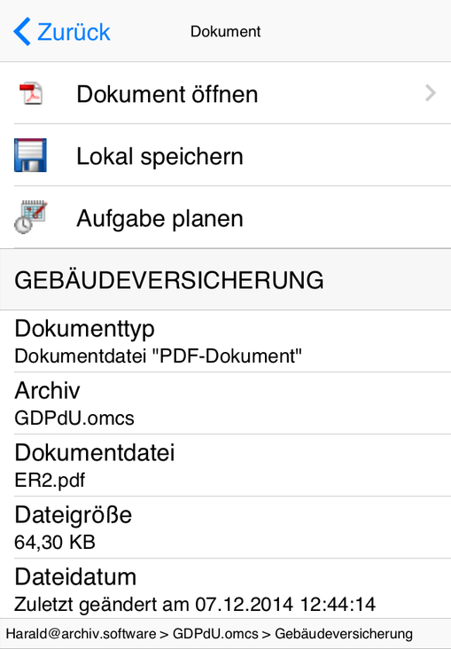Open the document via Dokument öffnen

tap(225, 93)
